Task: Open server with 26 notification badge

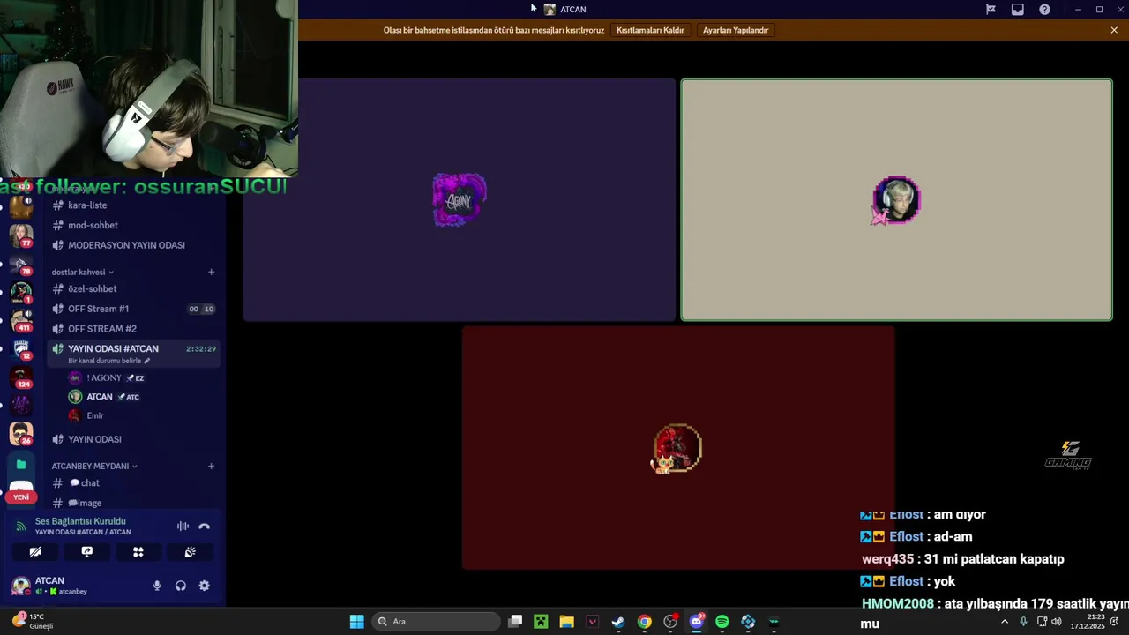Action: click(21, 434)
